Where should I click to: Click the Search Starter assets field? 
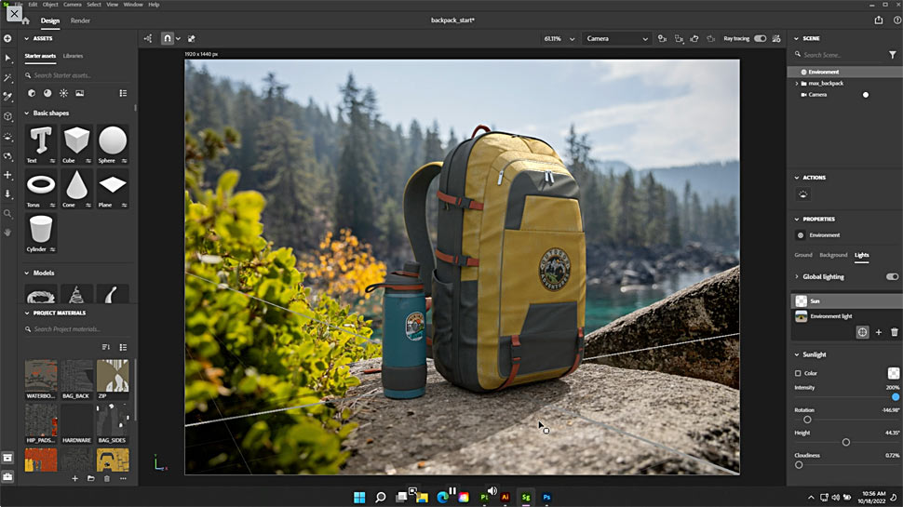tap(76, 75)
